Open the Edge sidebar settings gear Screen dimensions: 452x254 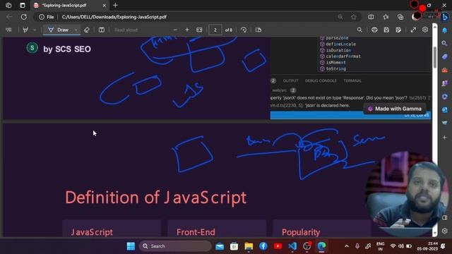(445, 231)
